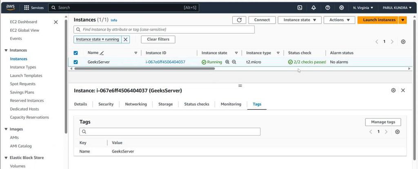Open Volumes in sidebar
The image size is (418, 169).
pos(18,166)
